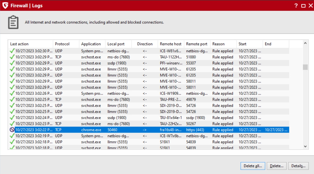Click the timestamp 10/27/2023 3:02:19 P...
This screenshot has width=314, height=174.
point(34,136)
